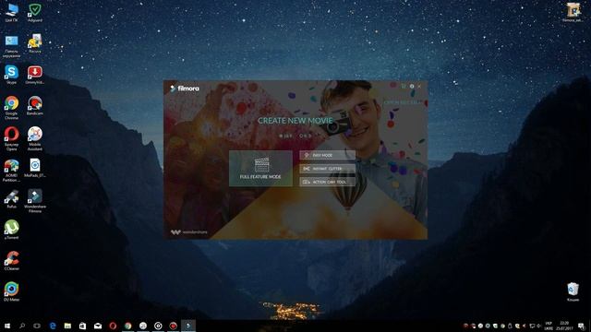This screenshot has width=591, height=332.
Task: Launch Opera browser from the desktop
Action: [11, 138]
